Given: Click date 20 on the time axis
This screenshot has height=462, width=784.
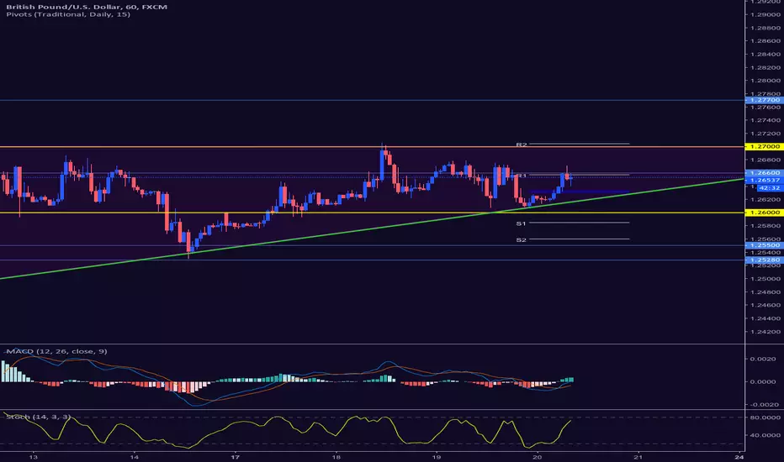Looking at the screenshot, I should click(538, 457).
